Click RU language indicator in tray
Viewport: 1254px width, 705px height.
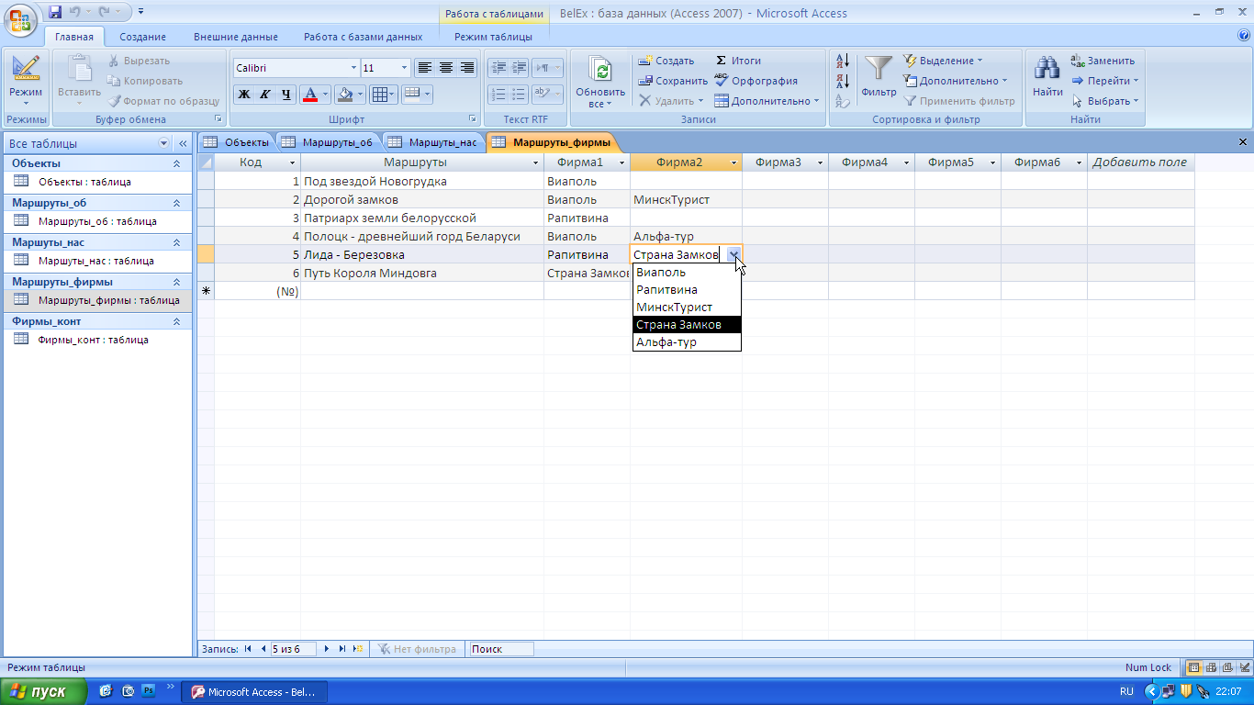click(1126, 691)
